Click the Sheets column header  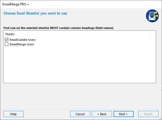[10, 34]
